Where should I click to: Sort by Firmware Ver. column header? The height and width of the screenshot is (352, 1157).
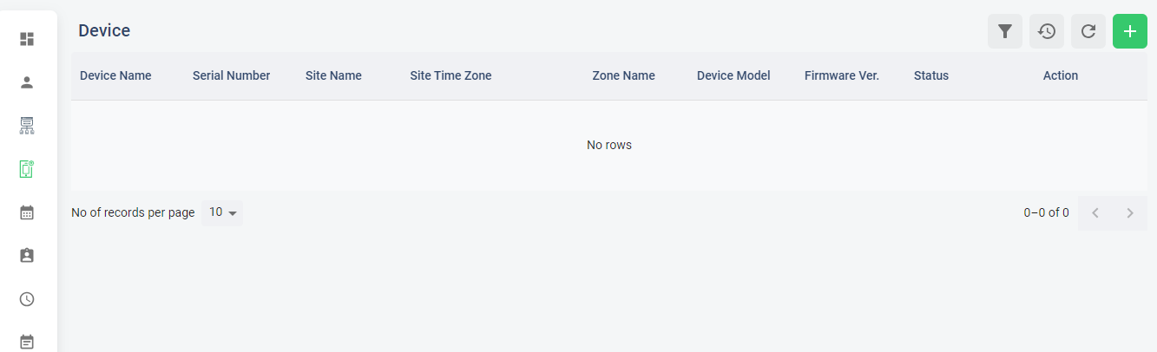coord(842,75)
